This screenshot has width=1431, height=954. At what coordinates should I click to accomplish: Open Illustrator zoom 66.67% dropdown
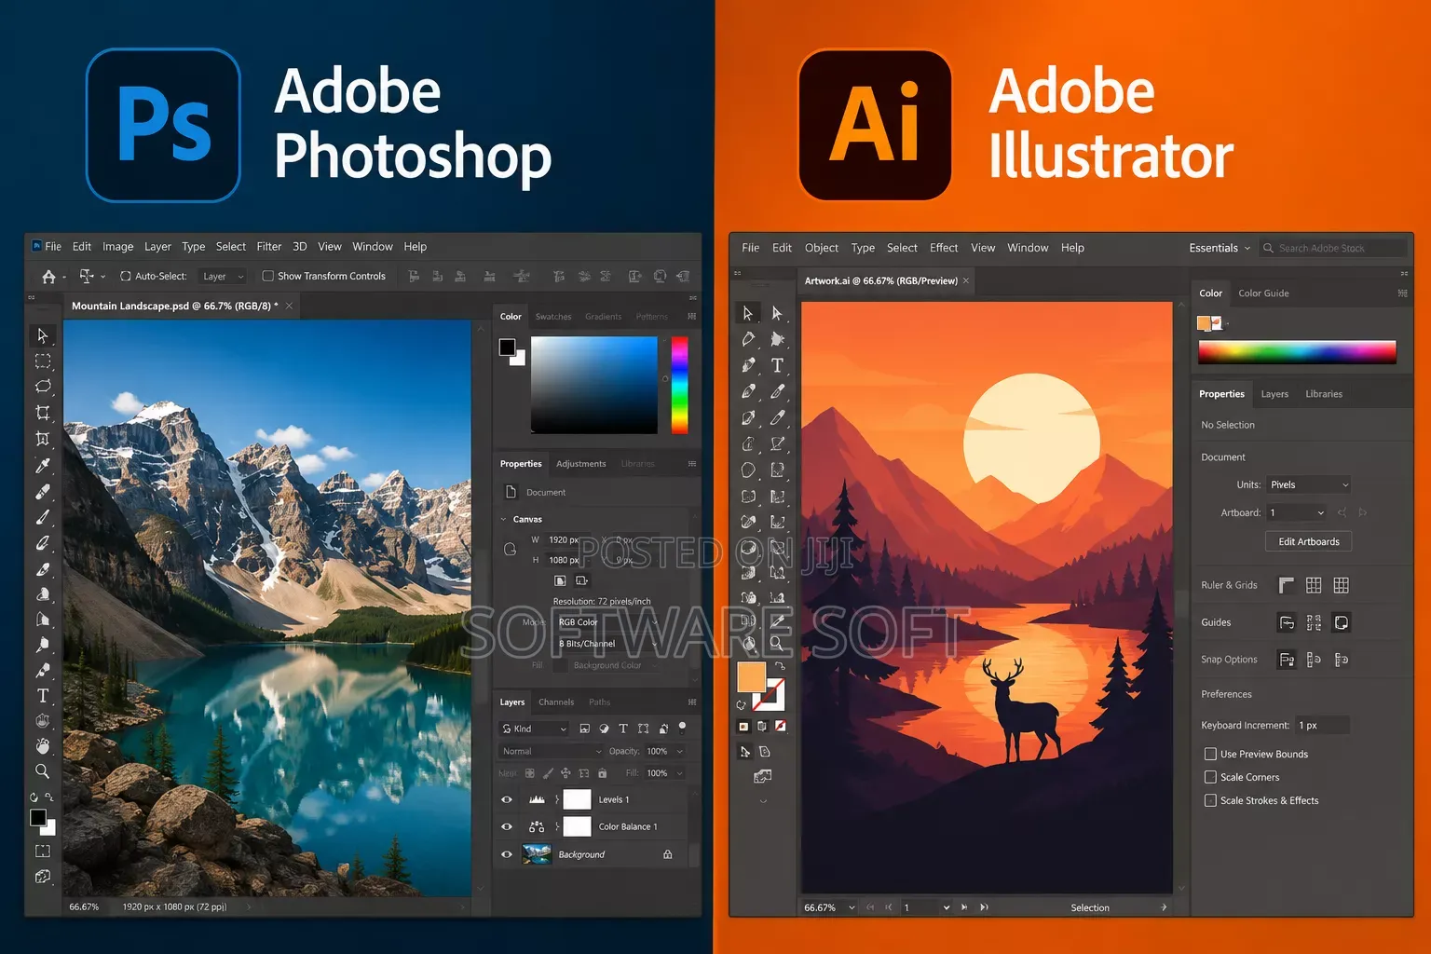point(830,907)
